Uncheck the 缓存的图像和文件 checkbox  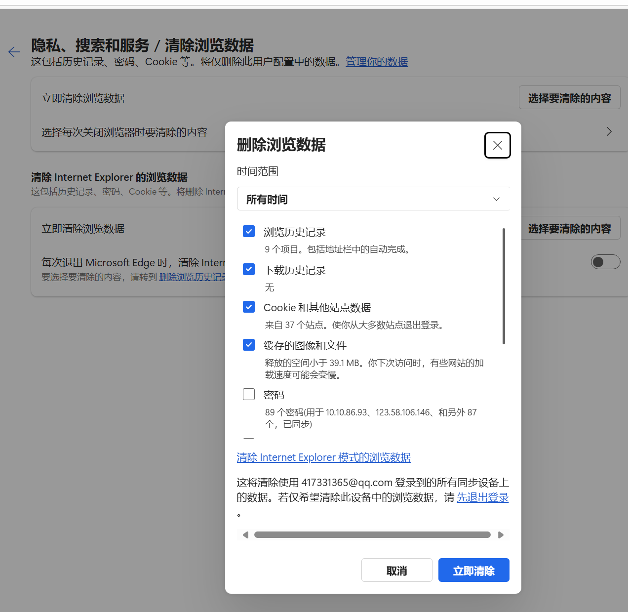tap(249, 344)
